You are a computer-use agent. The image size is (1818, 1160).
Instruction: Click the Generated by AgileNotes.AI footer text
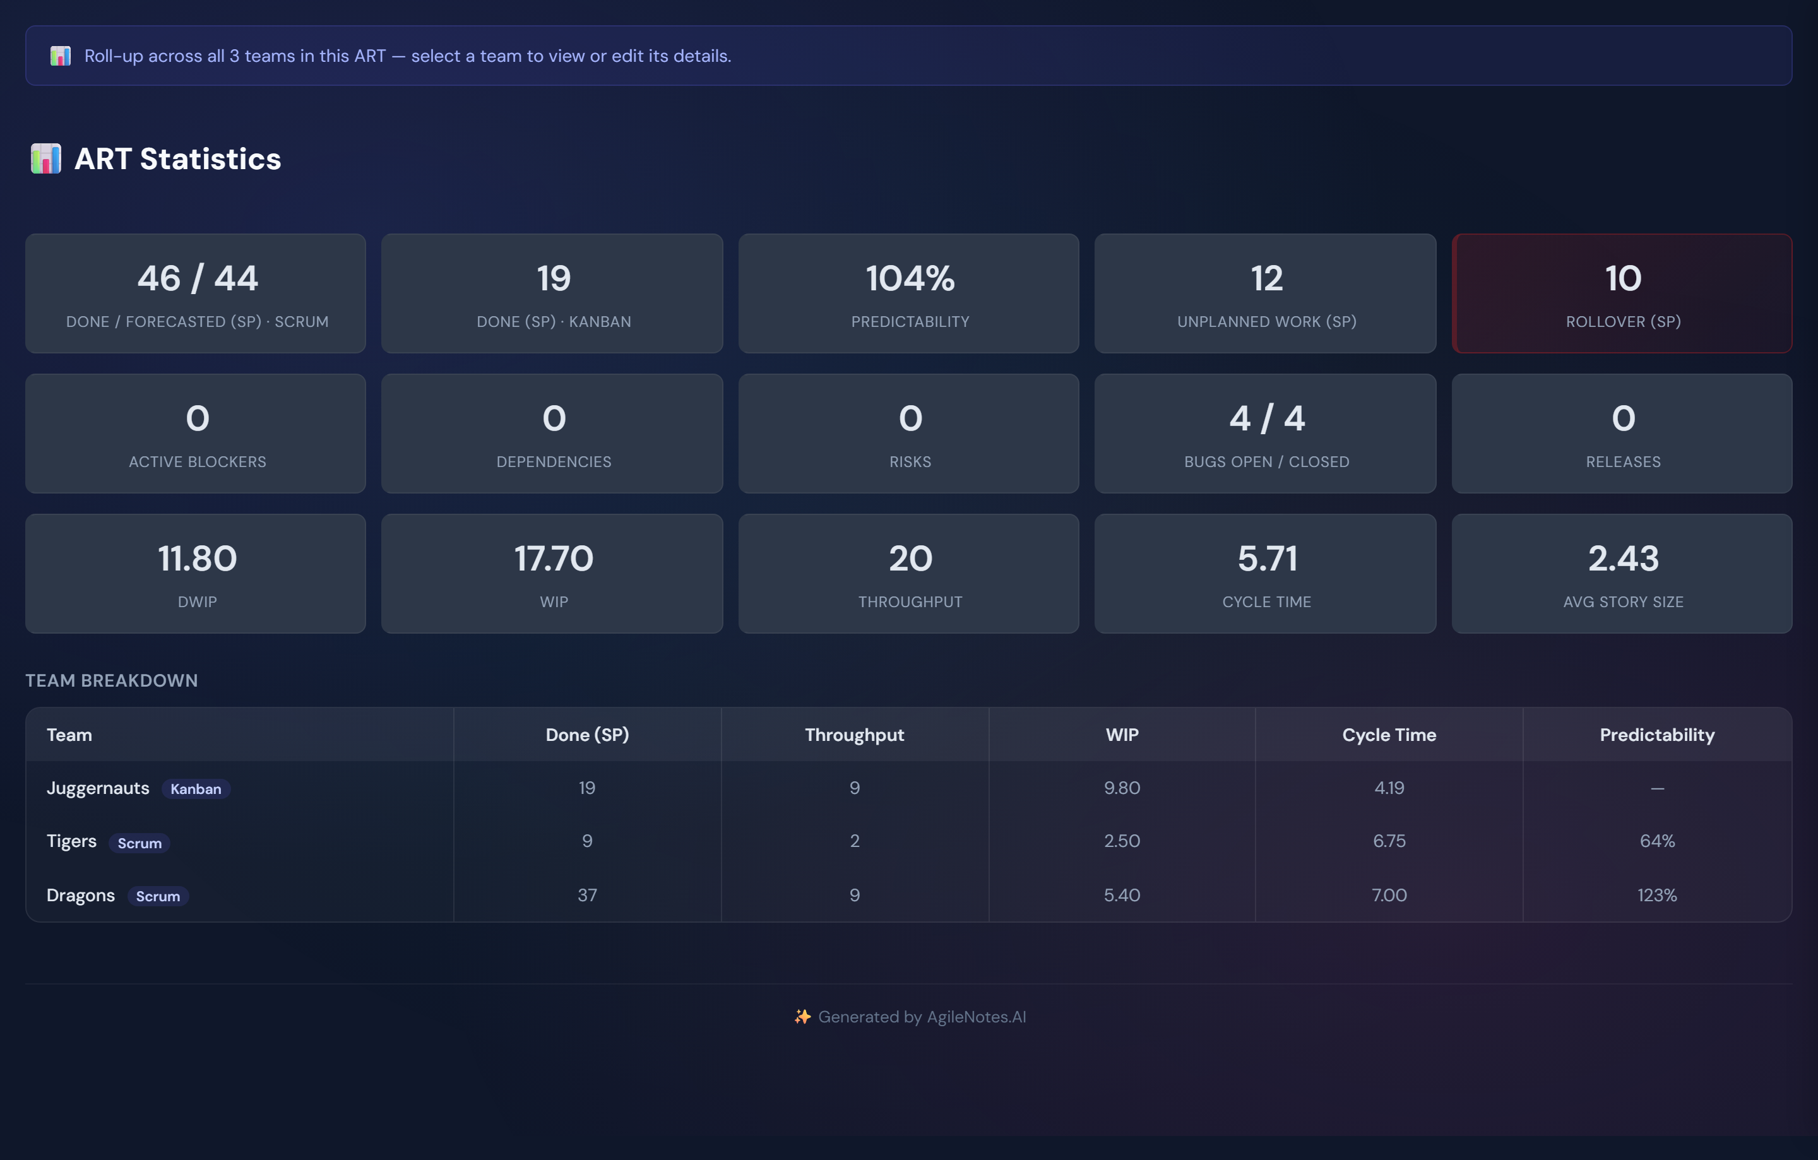point(922,1017)
